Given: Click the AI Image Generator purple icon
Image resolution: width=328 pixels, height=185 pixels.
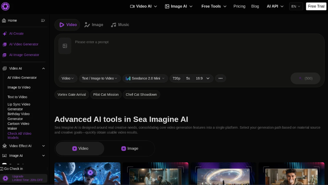Looking at the screenshot, I should point(4,55).
